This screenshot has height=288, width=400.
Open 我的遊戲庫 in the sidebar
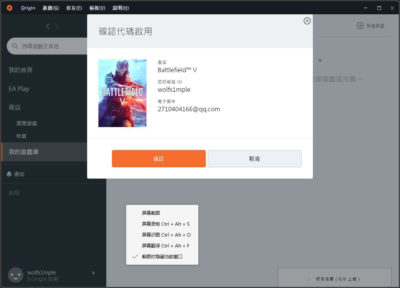(x=44, y=152)
